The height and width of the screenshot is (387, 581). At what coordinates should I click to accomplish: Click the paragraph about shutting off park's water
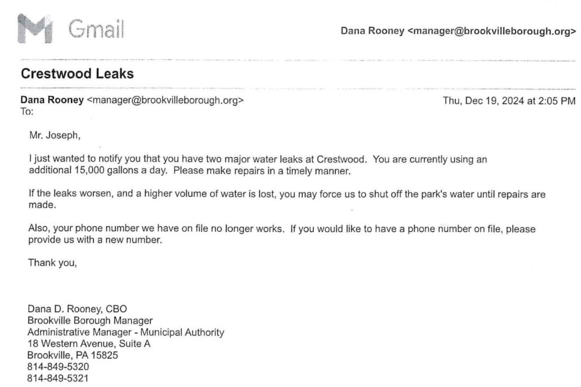click(287, 199)
